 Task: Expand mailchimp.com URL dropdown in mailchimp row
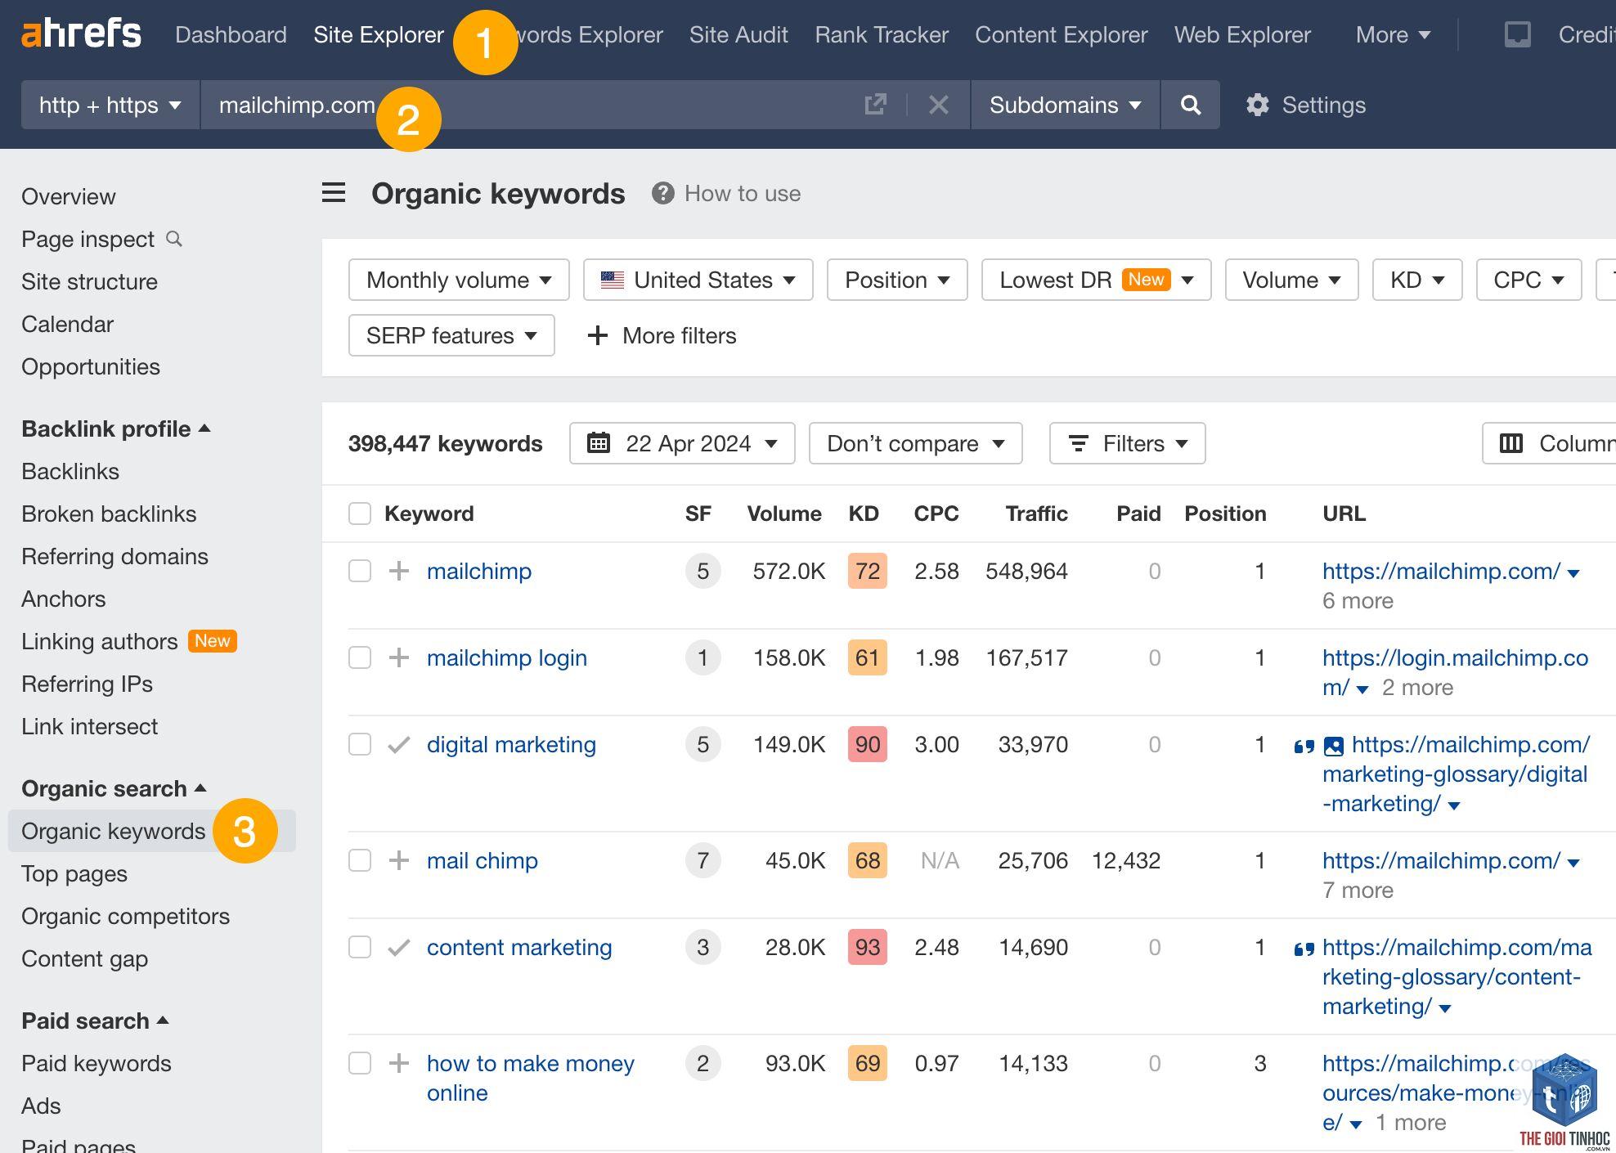[1573, 573]
